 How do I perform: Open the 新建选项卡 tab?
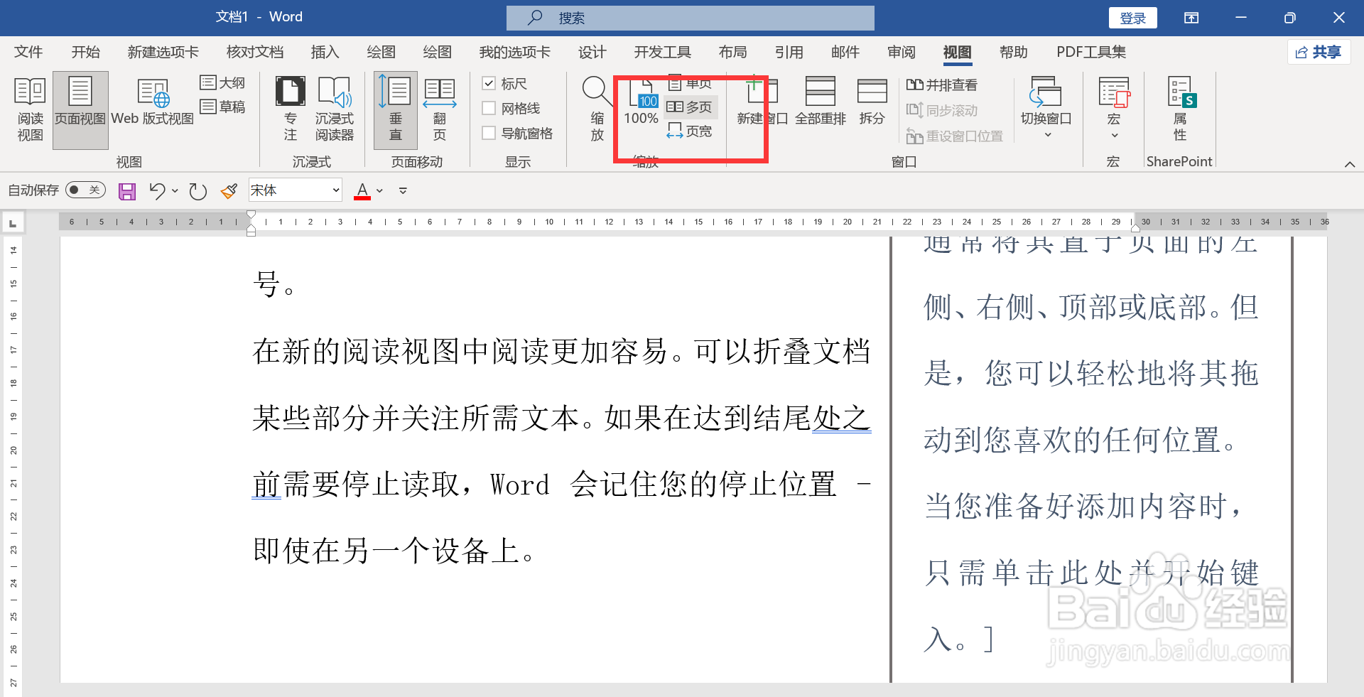(163, 52)
